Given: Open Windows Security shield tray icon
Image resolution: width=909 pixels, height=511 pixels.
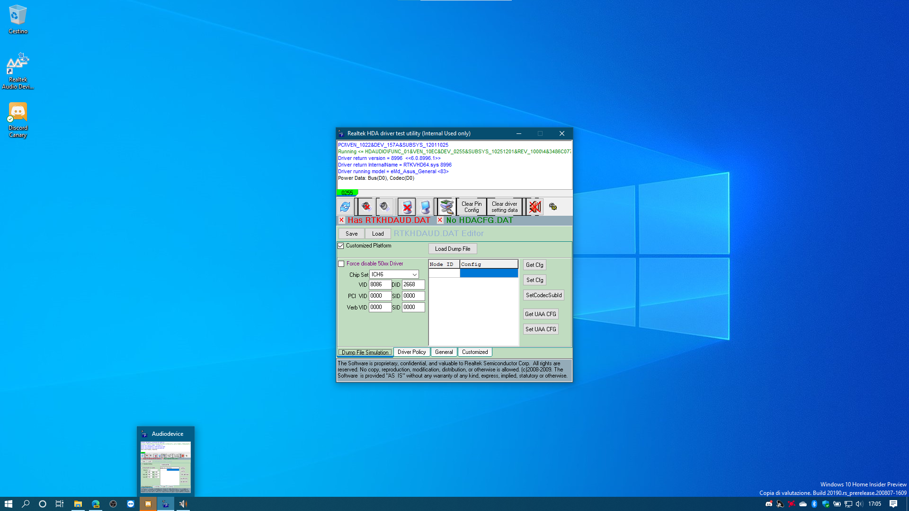Looking at the screenshot, I should 826,504.
